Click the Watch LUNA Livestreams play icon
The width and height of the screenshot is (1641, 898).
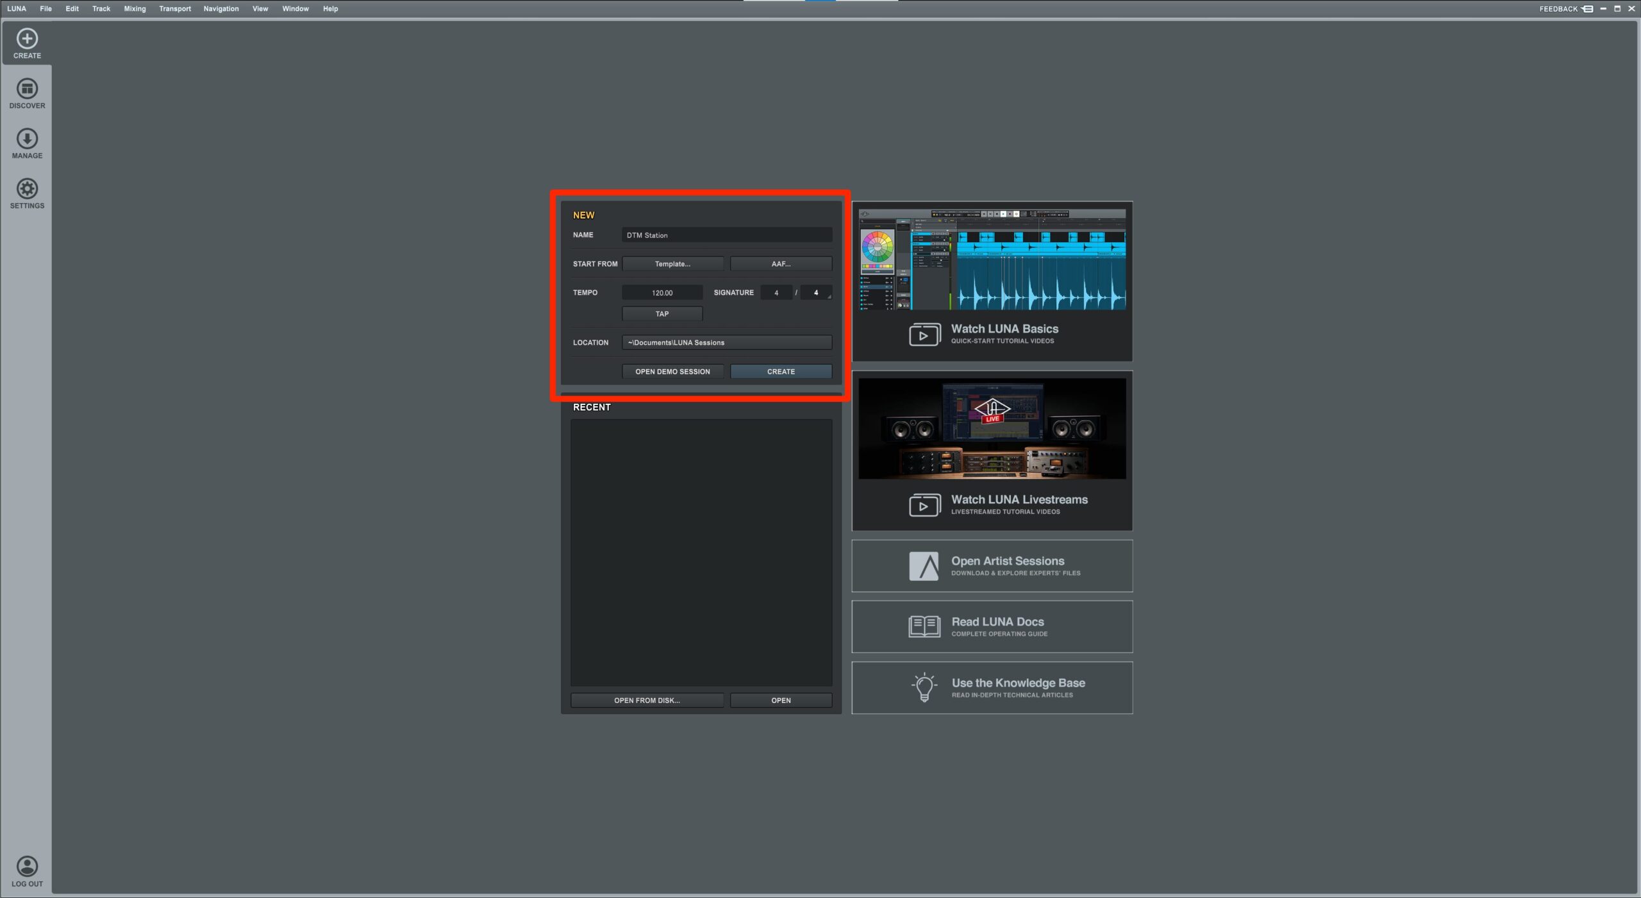(x=924, y=505)
